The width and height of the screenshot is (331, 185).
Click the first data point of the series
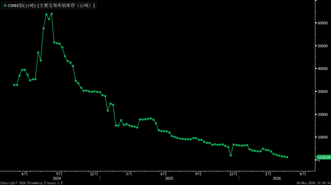pos(14,85)
